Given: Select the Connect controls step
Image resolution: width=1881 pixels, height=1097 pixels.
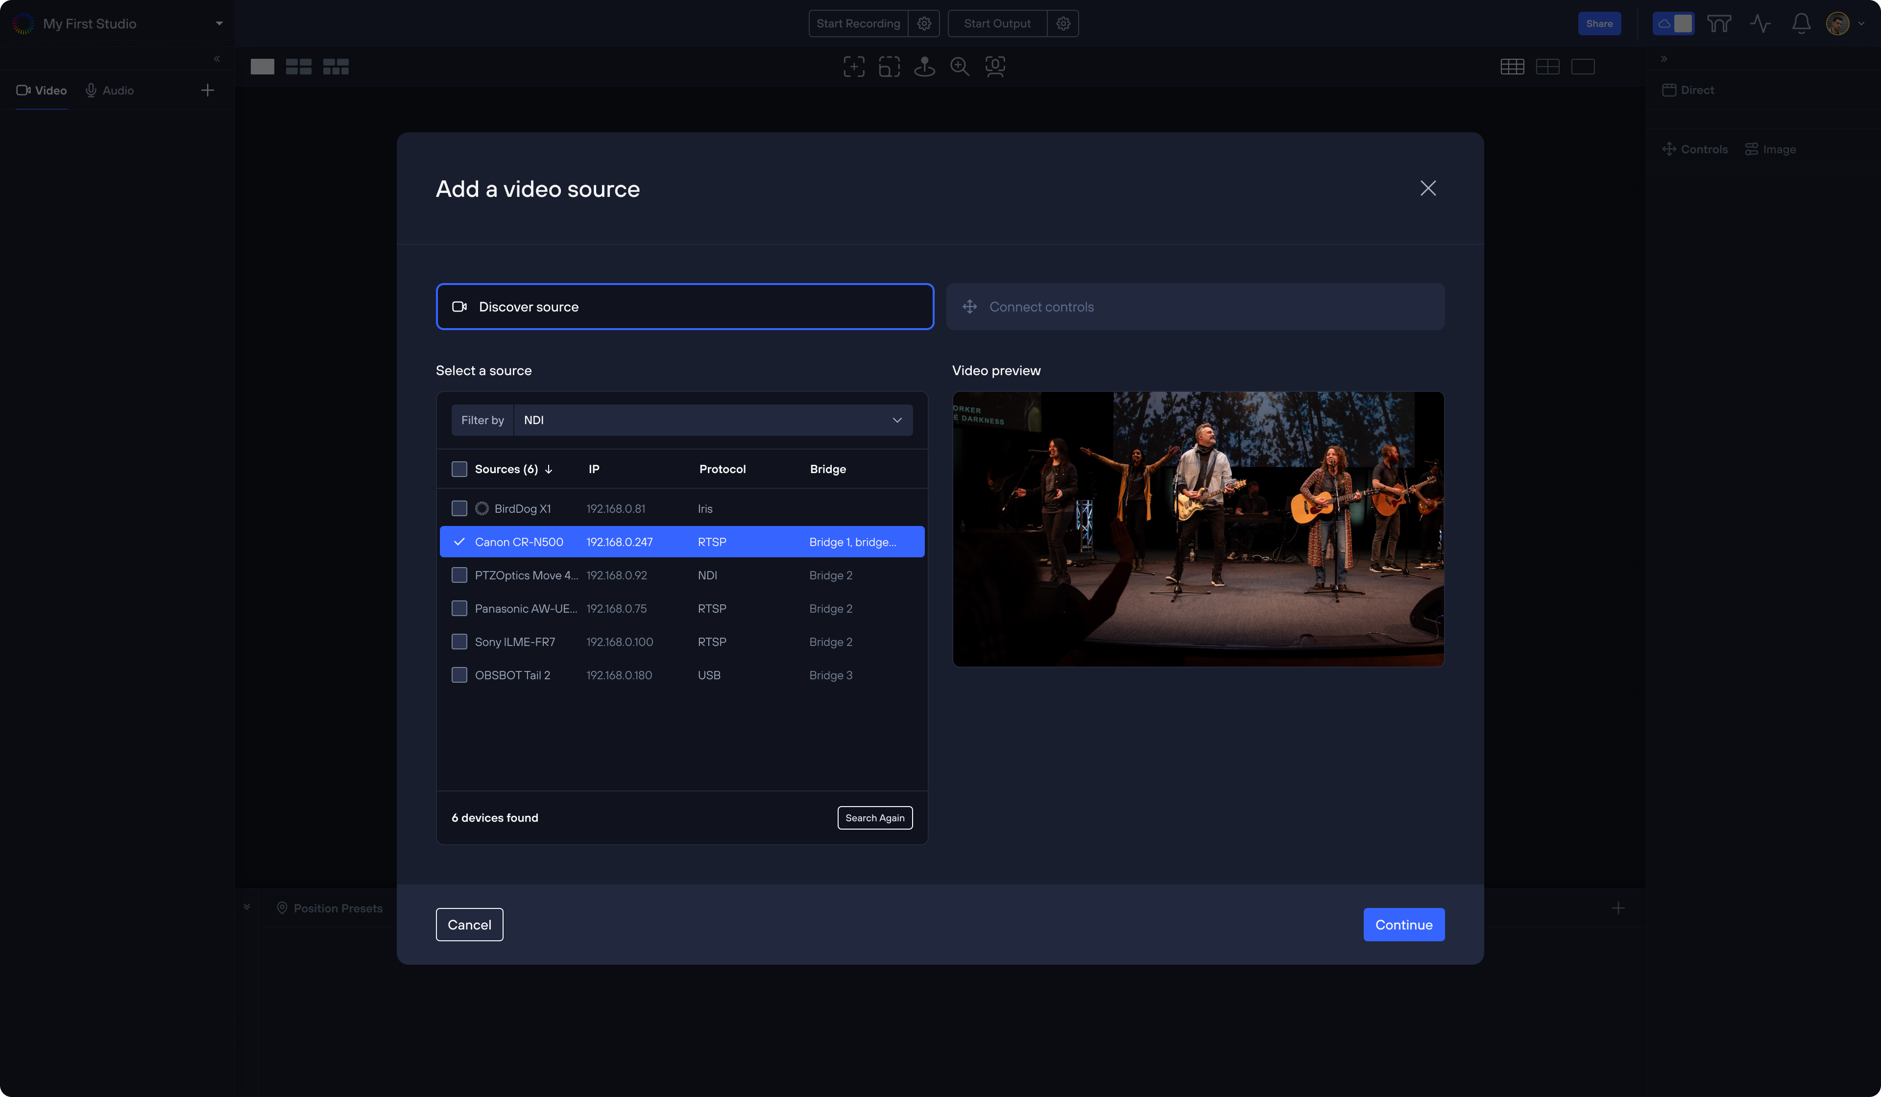Looking at the screenshot, I should [x=1195, y=307].
